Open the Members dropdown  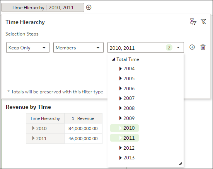(78, 47)
